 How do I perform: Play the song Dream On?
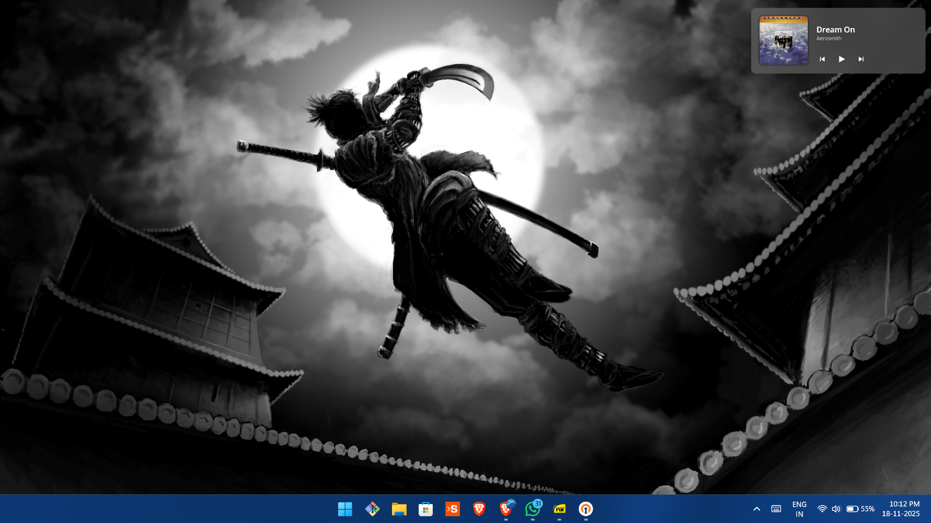point(841,59)
